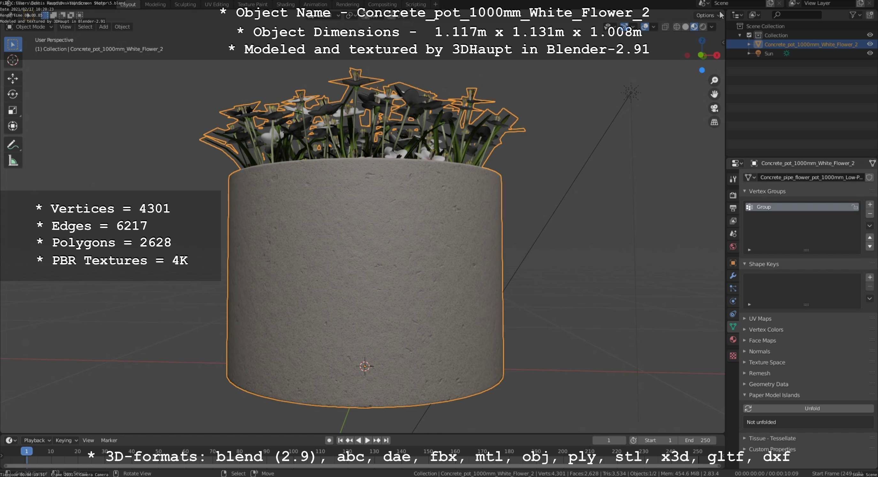Open the Scene properties tab
The image size is (878, 477).
733,234
